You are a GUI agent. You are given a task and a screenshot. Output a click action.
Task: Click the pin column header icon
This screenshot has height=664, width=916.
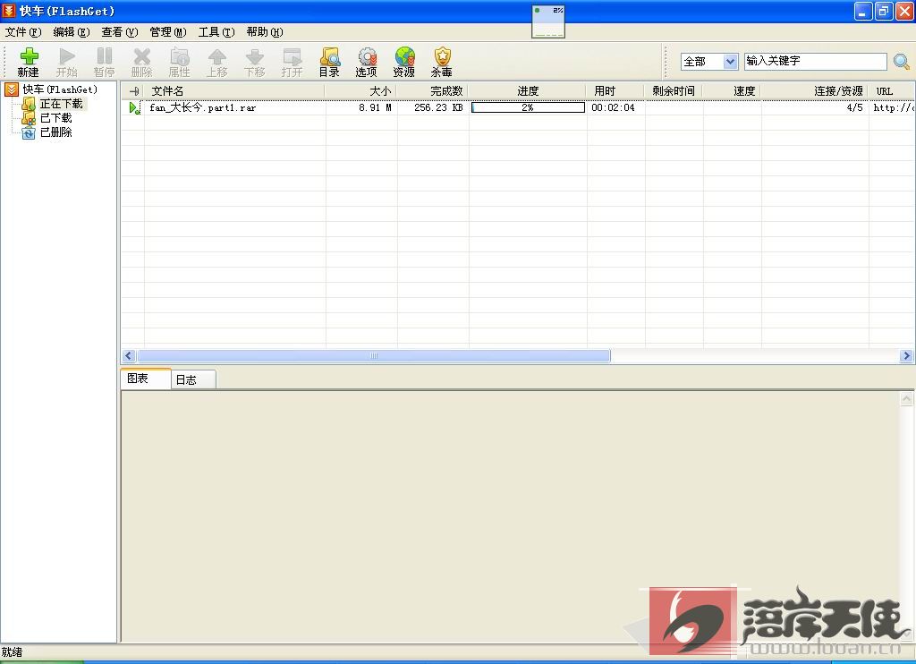tap(134, 91)
